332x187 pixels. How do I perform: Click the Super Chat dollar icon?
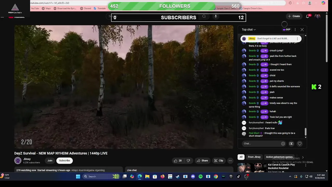[x=291, y=144]
